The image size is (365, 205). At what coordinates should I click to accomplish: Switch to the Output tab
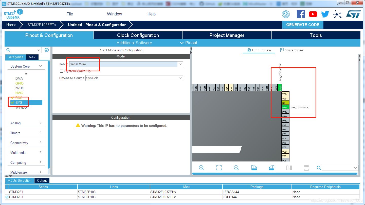(42, 180)
